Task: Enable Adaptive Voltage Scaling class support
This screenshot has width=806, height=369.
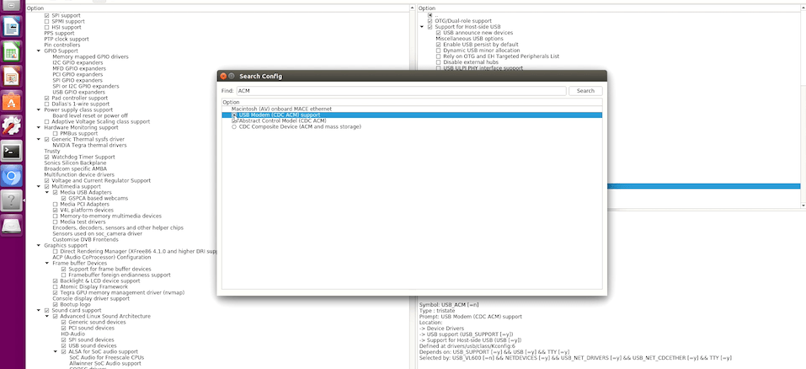Action: [47, 122]
